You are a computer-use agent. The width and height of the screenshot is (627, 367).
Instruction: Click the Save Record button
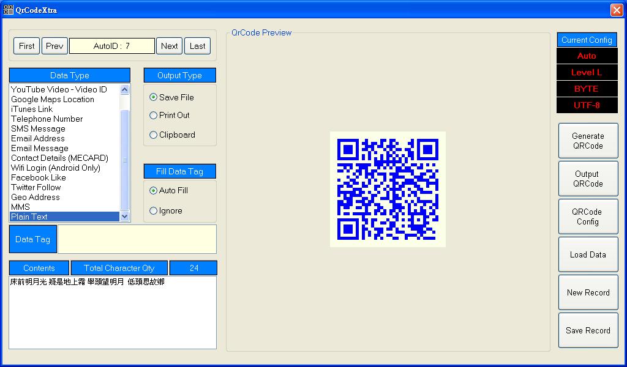tap(588, 330)
